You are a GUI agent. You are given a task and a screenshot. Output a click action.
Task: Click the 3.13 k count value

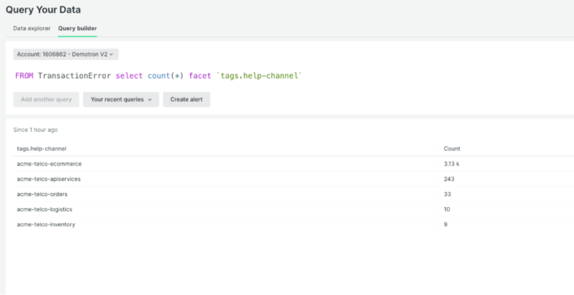[452, 164]
